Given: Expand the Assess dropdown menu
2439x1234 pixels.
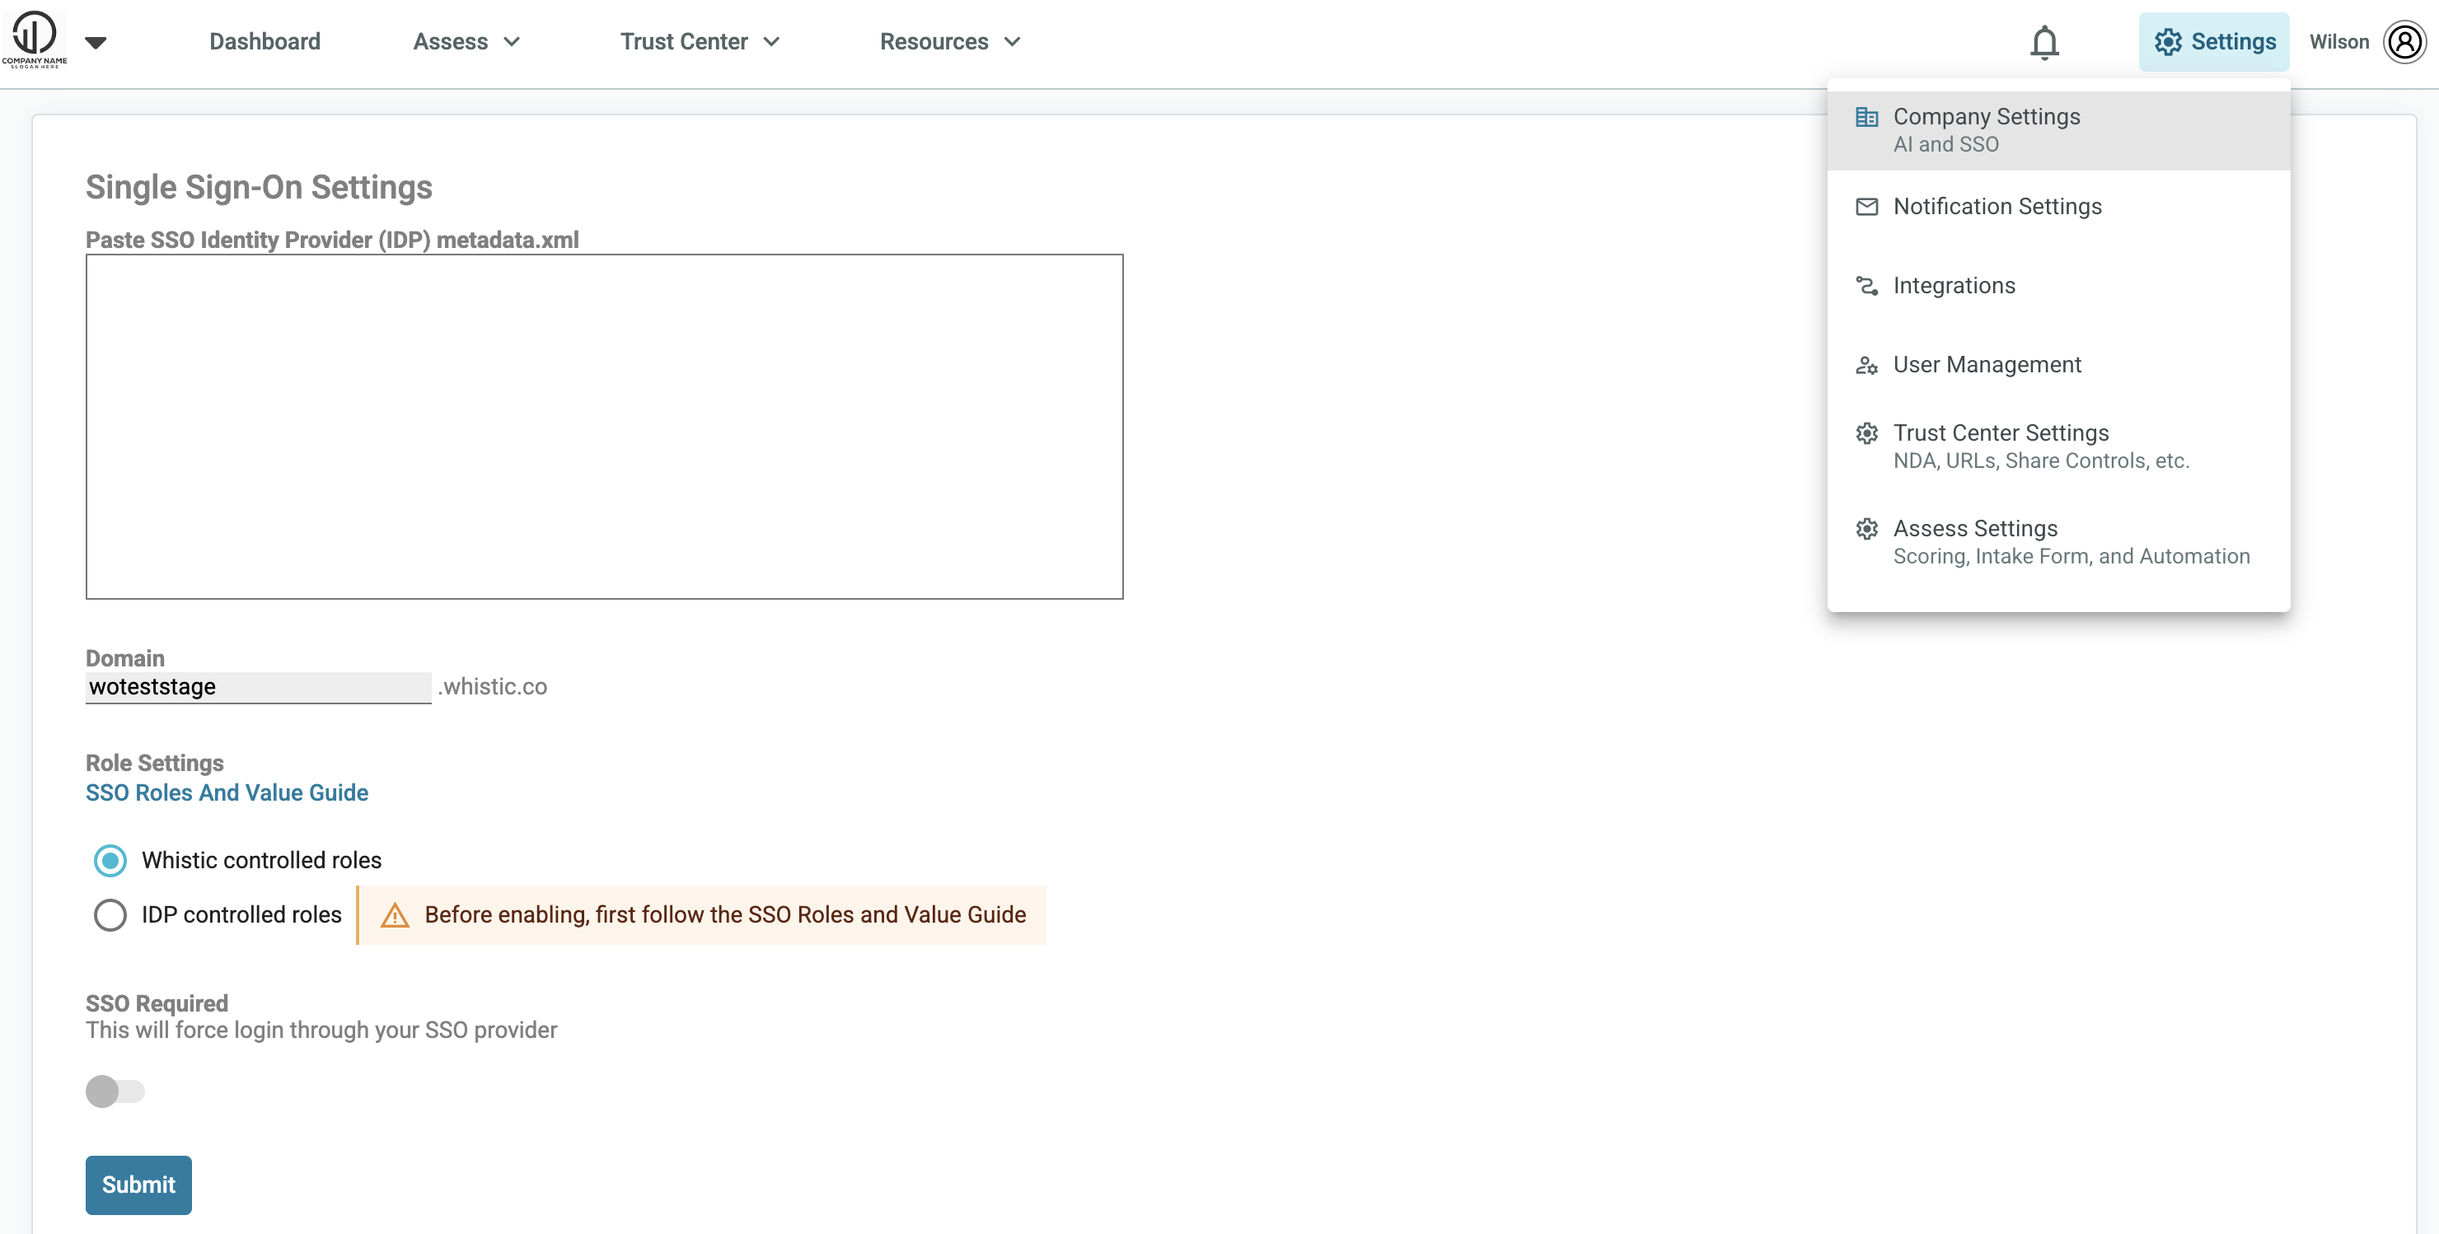Looking at the screenshot, I should pos(466,42).
